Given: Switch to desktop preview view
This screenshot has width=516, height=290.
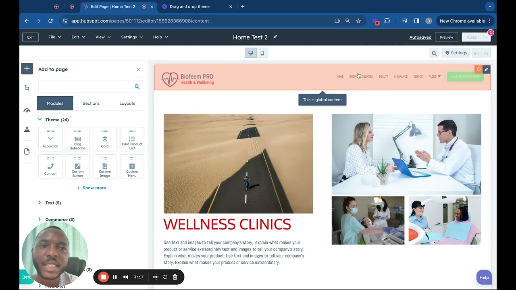Looking at the screenshot, I should (x=251, y=53).
